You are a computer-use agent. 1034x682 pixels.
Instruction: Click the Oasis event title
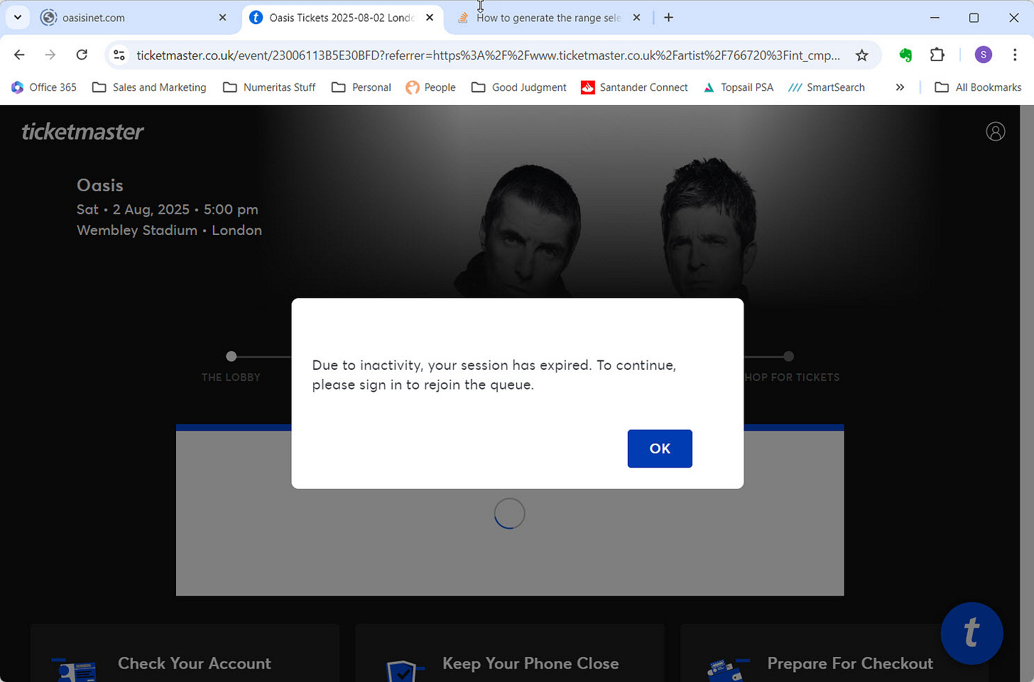click(100, 185)
